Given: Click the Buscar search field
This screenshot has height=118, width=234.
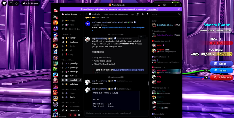Looking at the screenshot, I should [x=166, y=14].
